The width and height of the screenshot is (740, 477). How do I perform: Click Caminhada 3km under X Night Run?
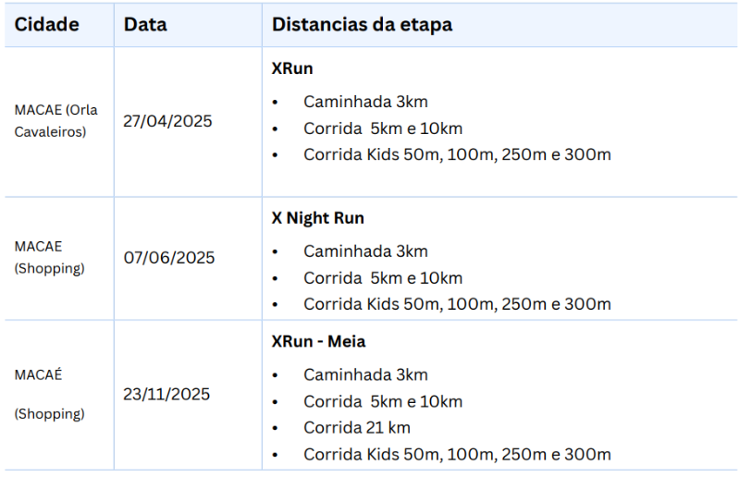[x=365, y=251]
